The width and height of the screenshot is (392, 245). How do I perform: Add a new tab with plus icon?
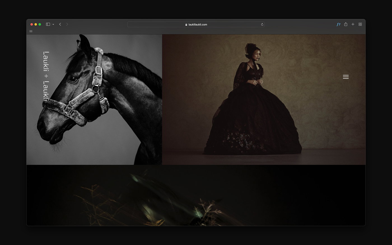coord(353,24)
